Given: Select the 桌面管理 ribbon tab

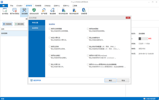Looking at the screenshot, I should (x=29, y=6).
